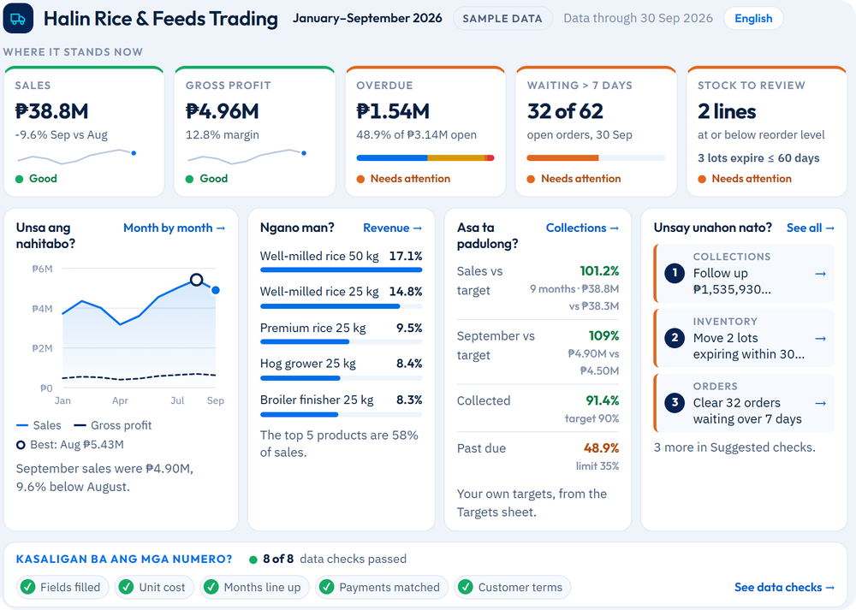Click the Payments matched check icon
The width and height of the screenshot is (856, 610).
pos(326,587)
